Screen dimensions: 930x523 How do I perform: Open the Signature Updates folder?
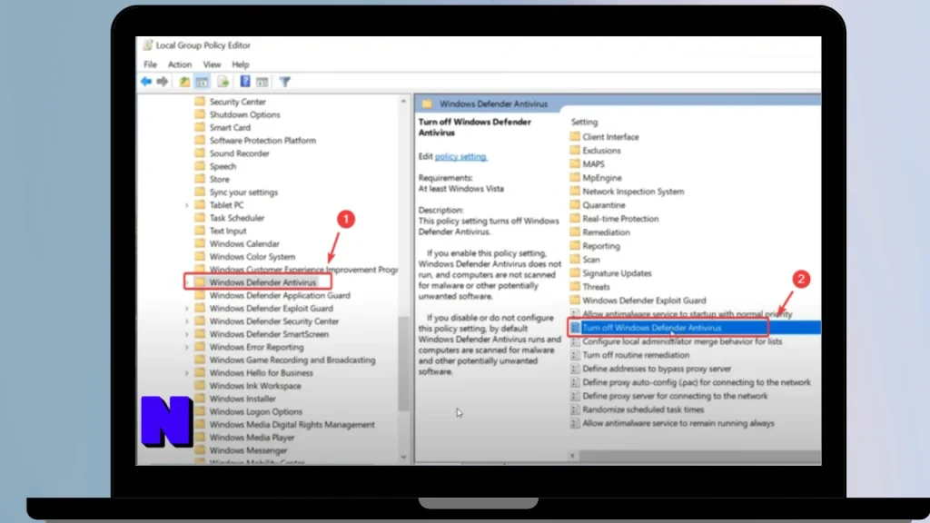click(x=617, y=272)
